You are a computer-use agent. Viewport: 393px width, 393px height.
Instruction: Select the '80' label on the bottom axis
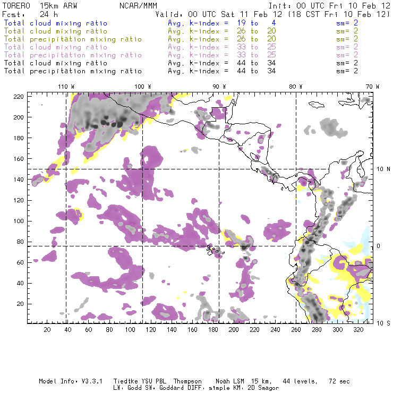109,330
